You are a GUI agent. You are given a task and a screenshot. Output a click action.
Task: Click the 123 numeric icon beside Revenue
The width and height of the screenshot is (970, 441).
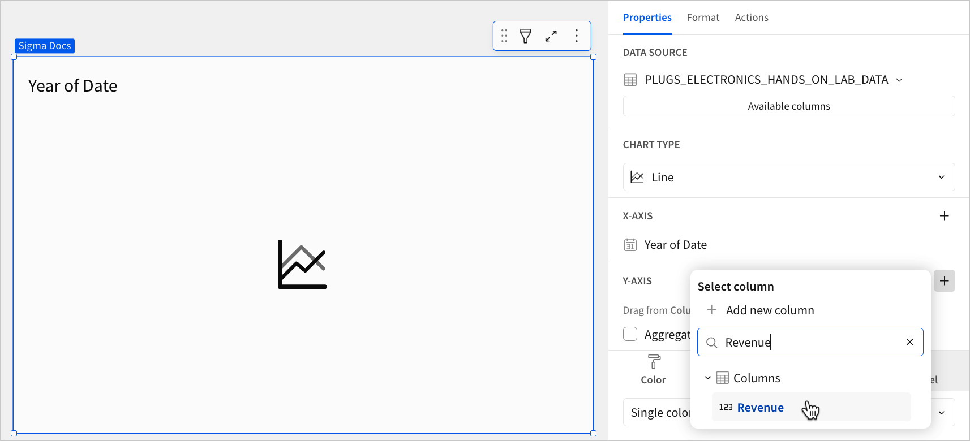pyautogui.click(x=726, y=407)
